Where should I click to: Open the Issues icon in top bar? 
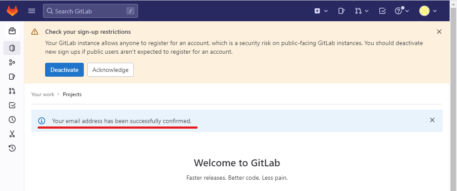click(x=341, y=11)
